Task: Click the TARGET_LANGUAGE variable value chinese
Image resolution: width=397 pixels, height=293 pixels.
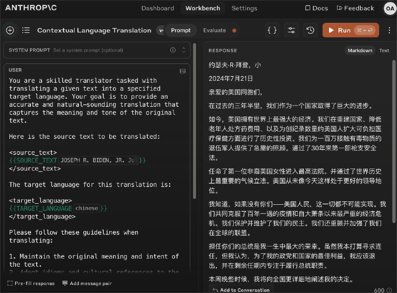Action: (x=87, y=208)
